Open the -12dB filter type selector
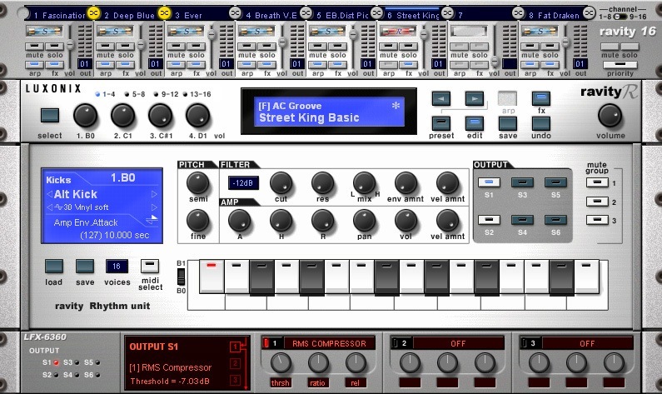The image size is (662, 394). (x=243, y=183)
